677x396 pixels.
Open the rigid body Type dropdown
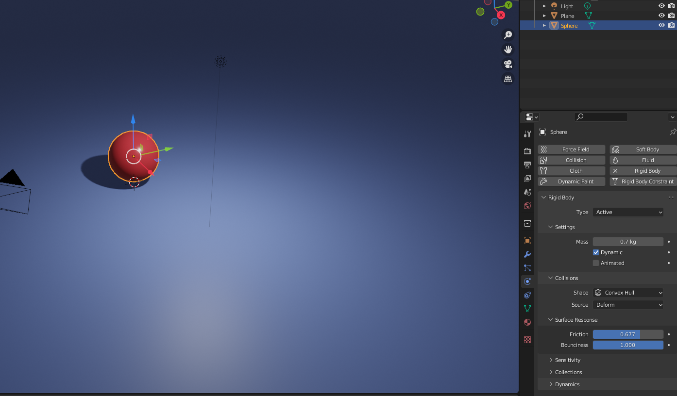point(628,212)
